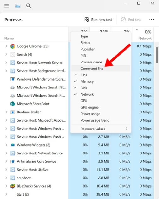The width and height of the screenshot is (159, 199).
Task: Click the End task button
Action: point(131,20)
